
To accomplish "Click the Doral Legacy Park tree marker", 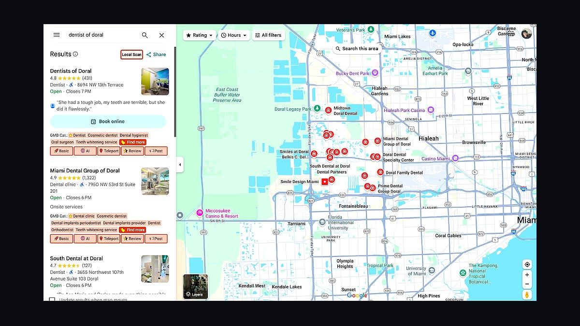I will click(317, 109).
